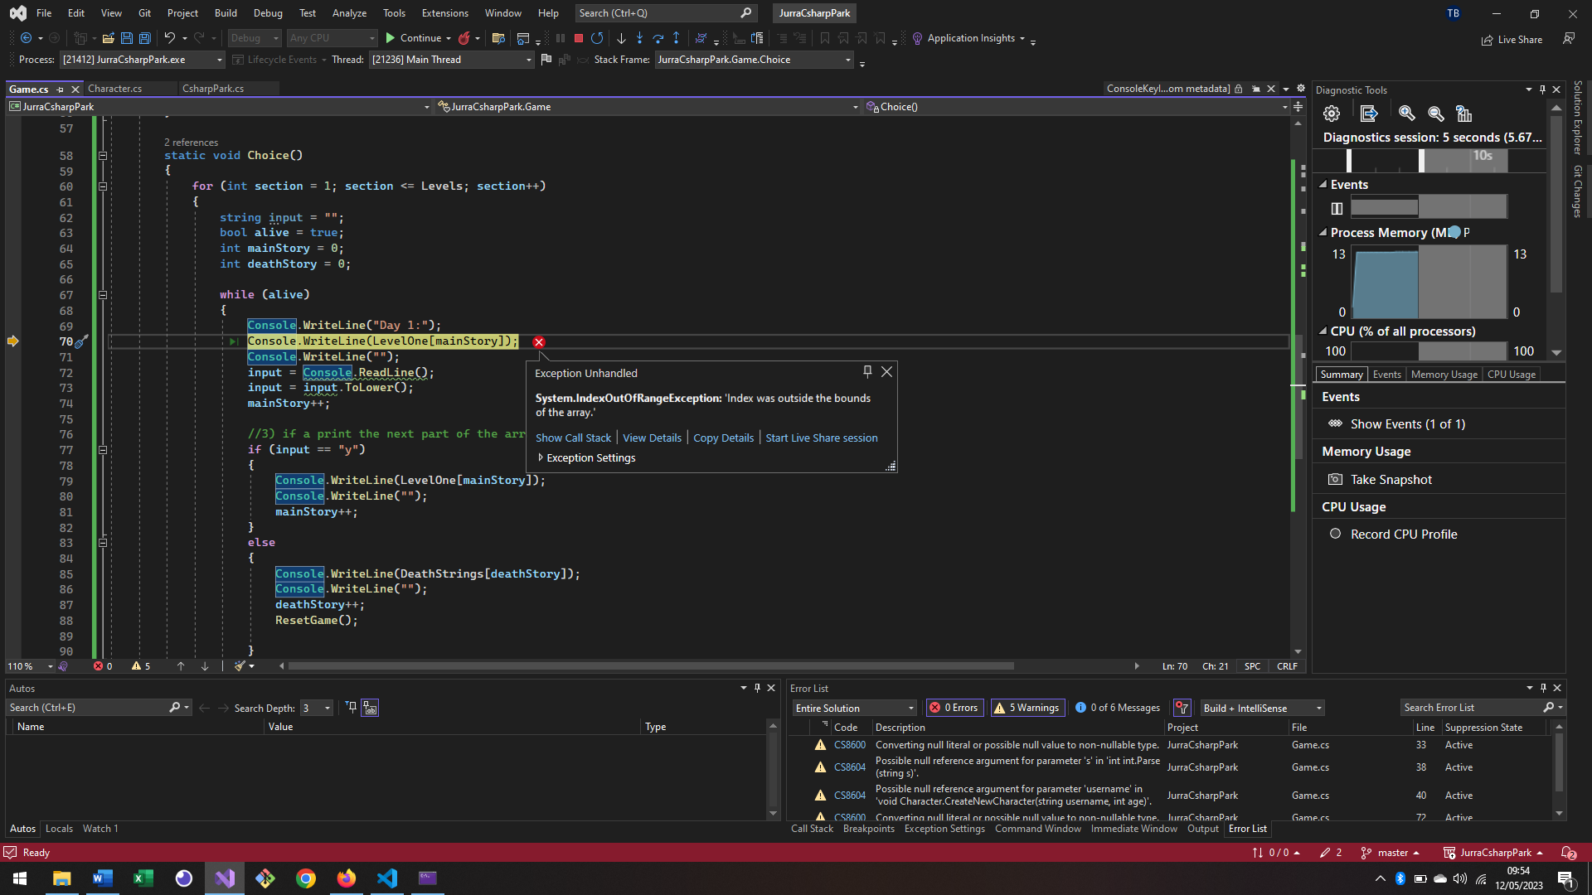This screenshot has height=895, width=1592.
Task: Restart the debugging session
Action: tap(597, 38)
